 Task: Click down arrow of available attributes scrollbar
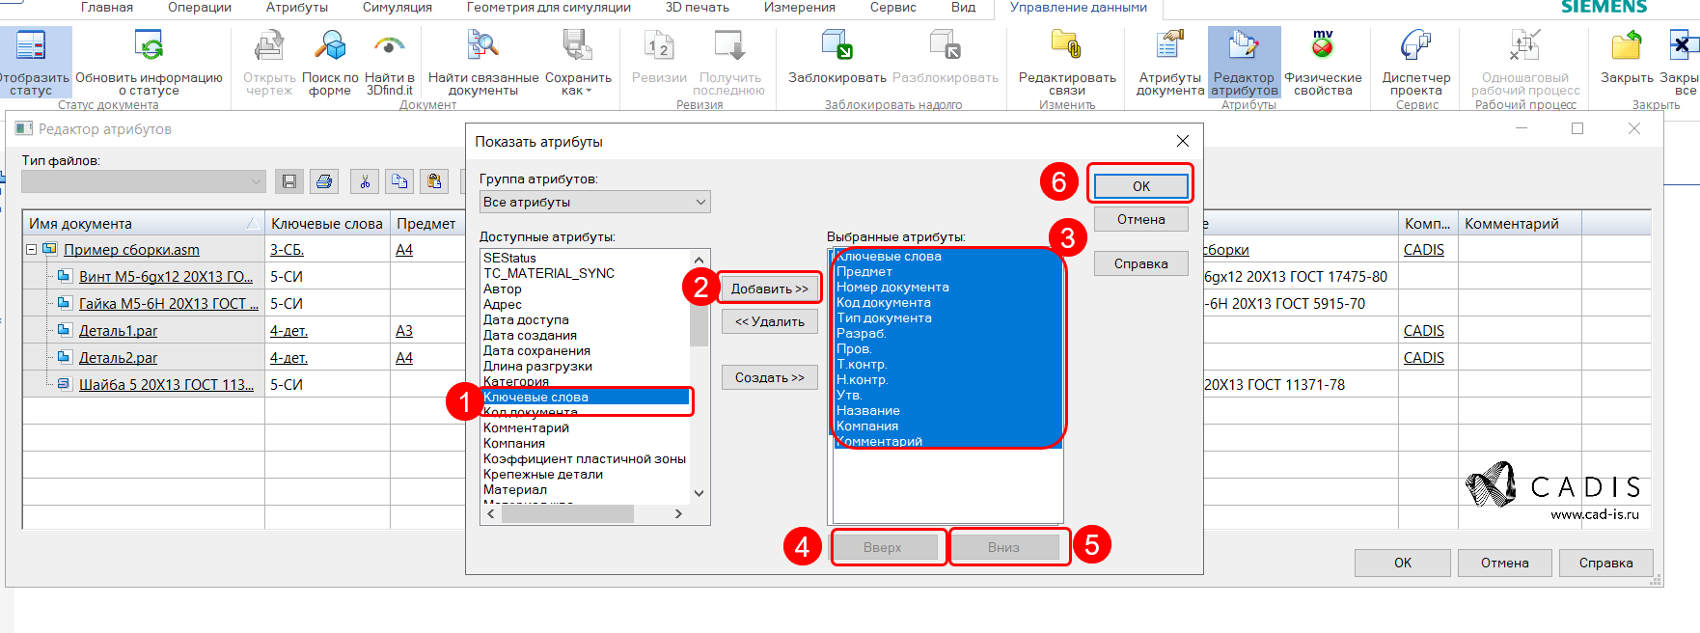(x=699, y=492)
